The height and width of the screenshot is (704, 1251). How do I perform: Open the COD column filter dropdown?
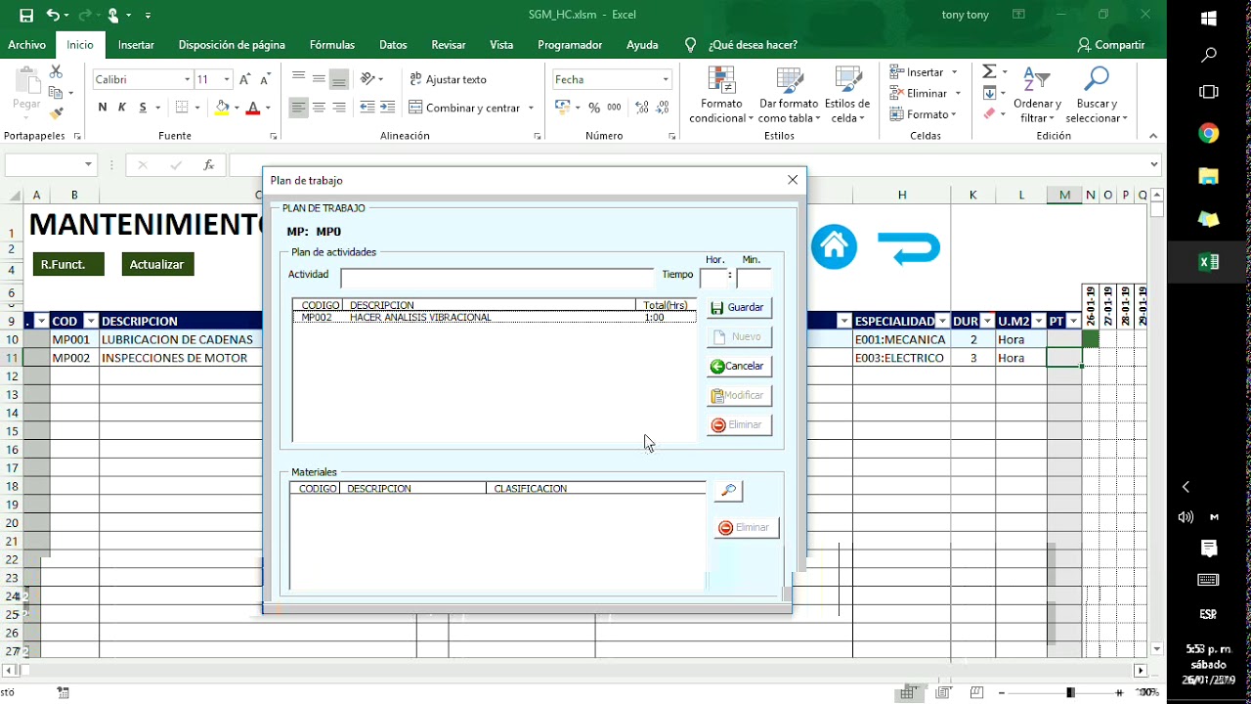91,321
